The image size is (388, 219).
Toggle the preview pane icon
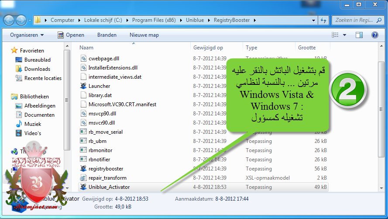(x=359, y=35)
